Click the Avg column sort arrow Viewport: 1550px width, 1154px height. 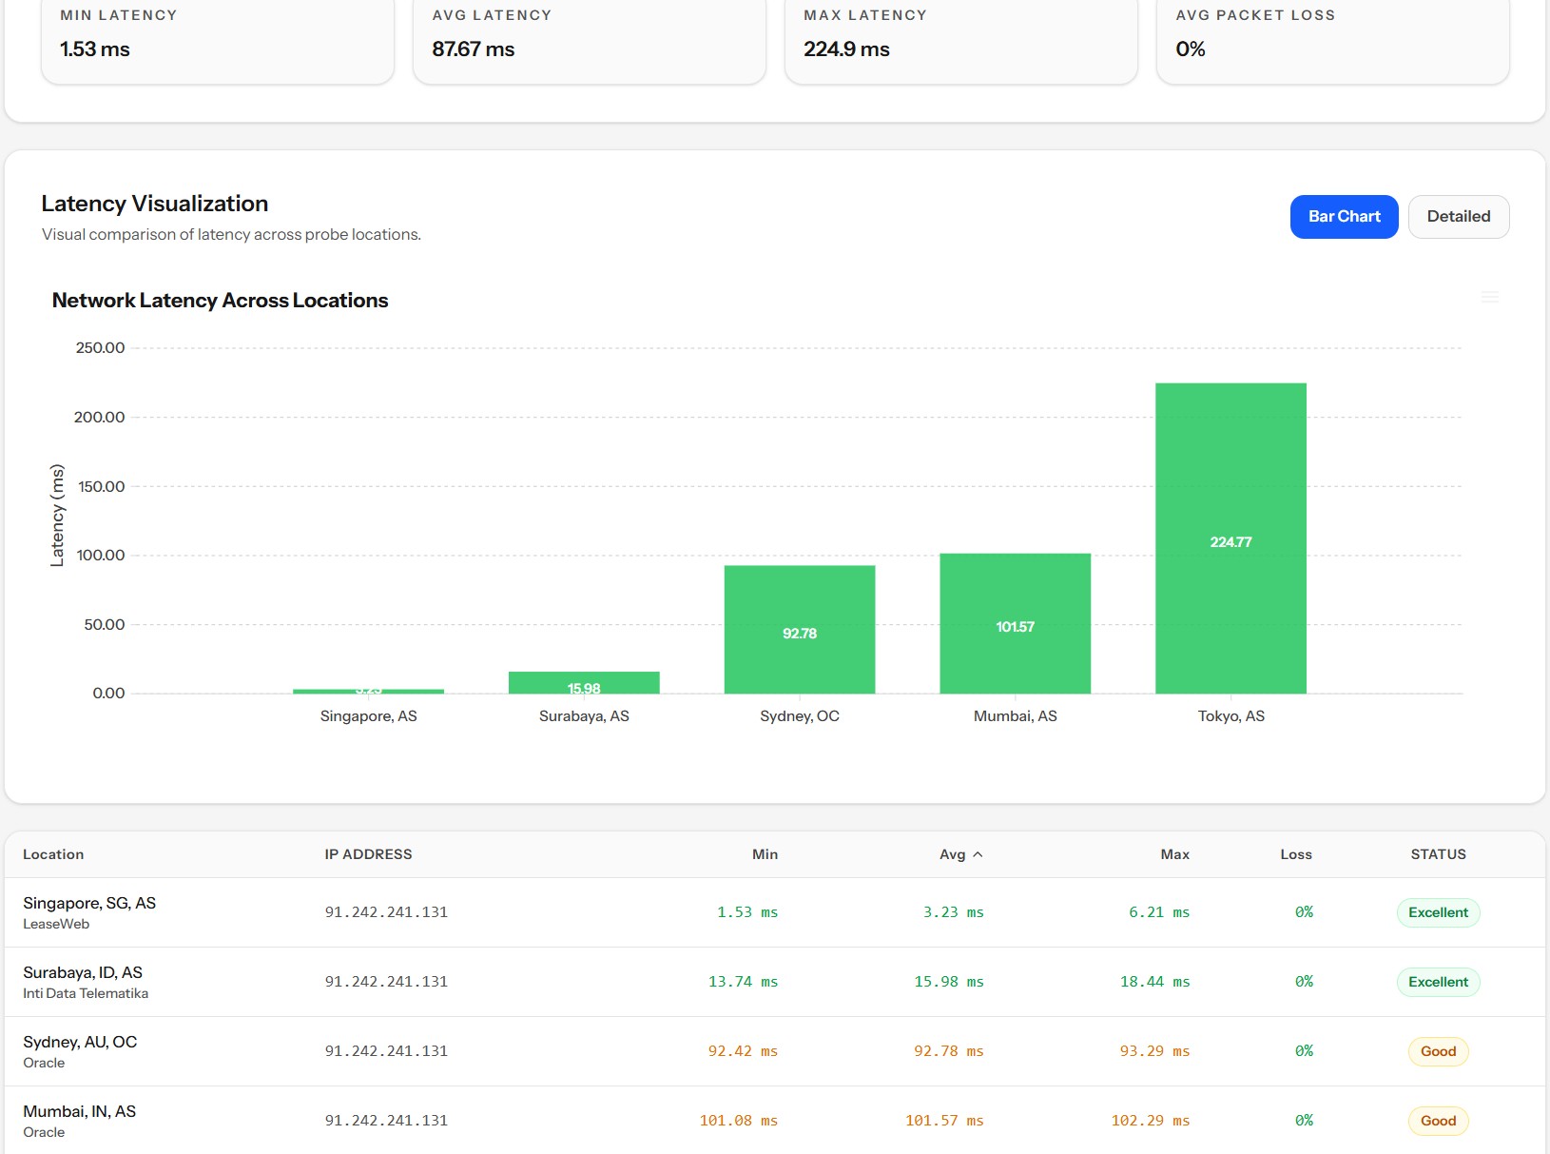tap(978, 855)
